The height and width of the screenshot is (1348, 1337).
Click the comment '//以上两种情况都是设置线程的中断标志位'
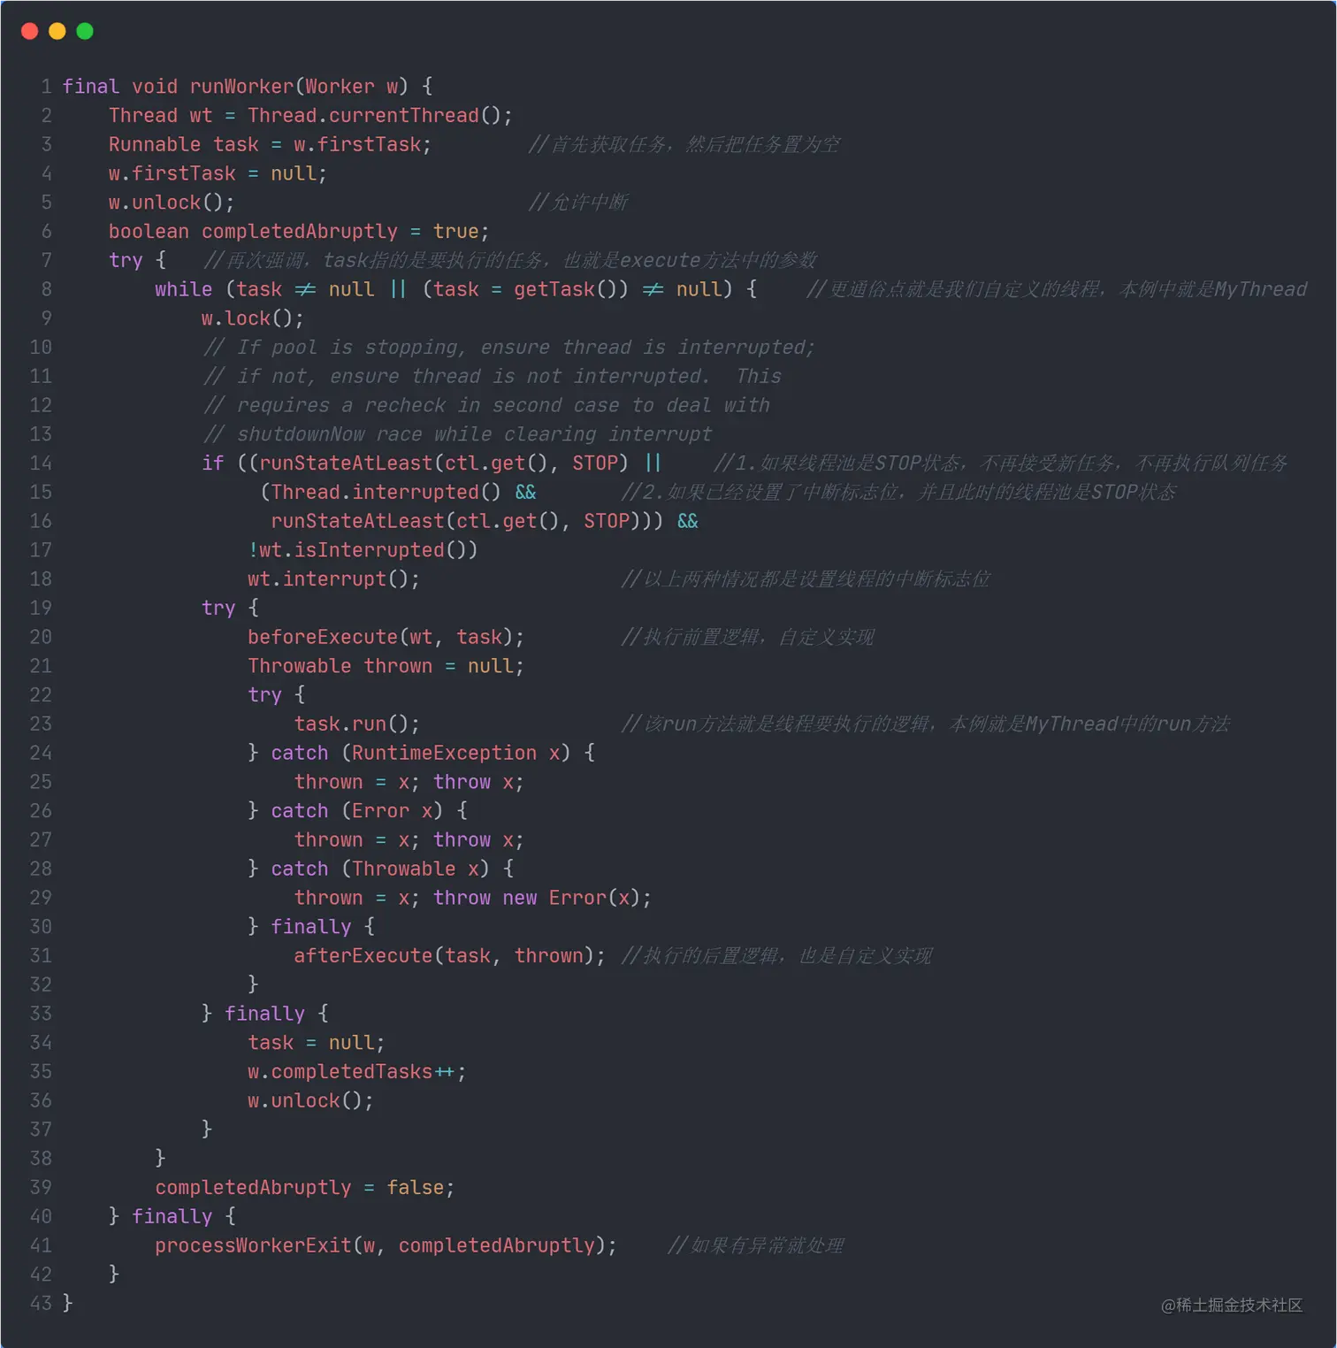tap(806, 578)
